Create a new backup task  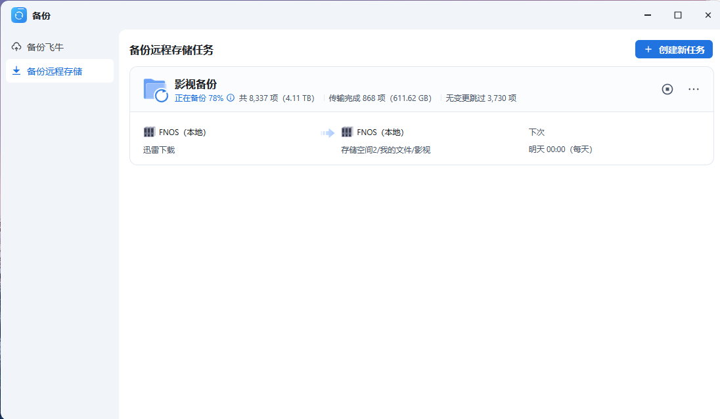click(x=673, y=50)
